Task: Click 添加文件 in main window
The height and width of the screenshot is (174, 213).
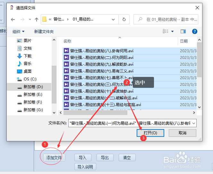Action: pos(54,158)
